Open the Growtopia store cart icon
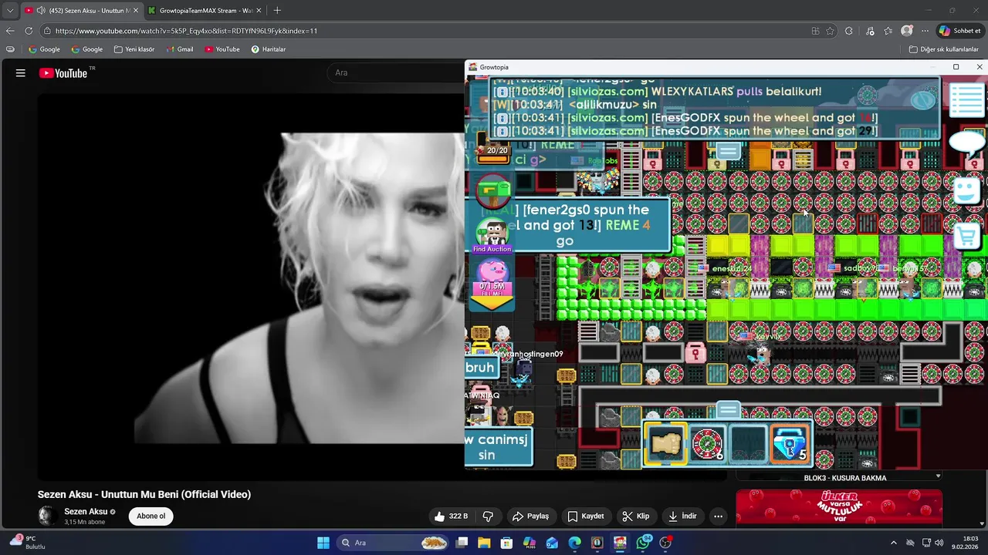 tap(966, 237)
